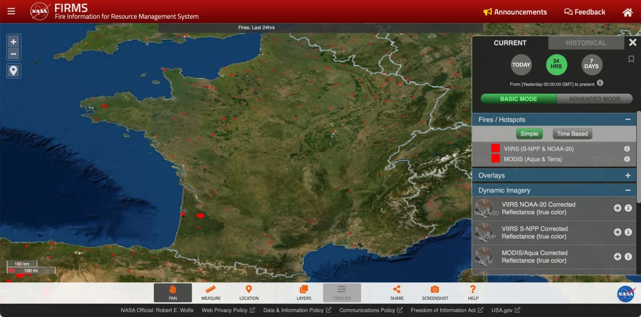Image resolution: width=641 pixels, height=317 pixels.
Task: Click the MODIS red color swatch
Action: 496,159
